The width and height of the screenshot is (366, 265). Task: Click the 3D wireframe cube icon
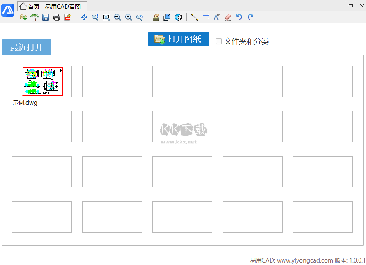coord(167,17)
